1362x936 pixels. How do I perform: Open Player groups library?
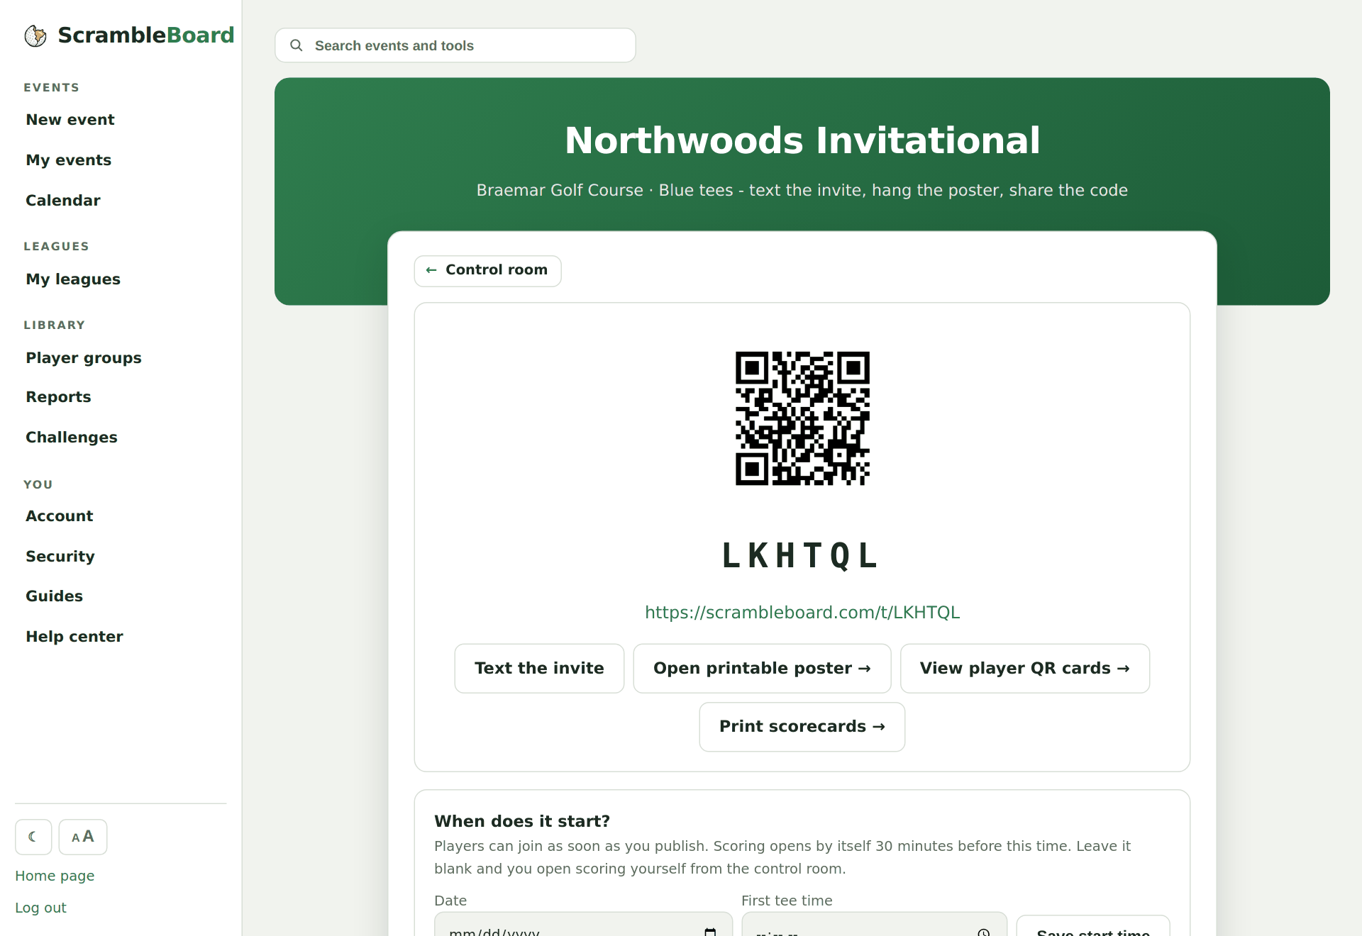(x=84, y=358)
